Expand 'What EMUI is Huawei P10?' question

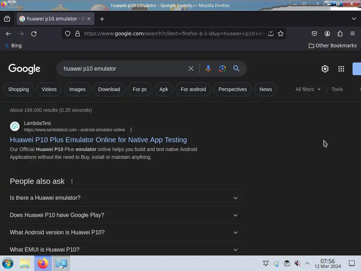125,249
